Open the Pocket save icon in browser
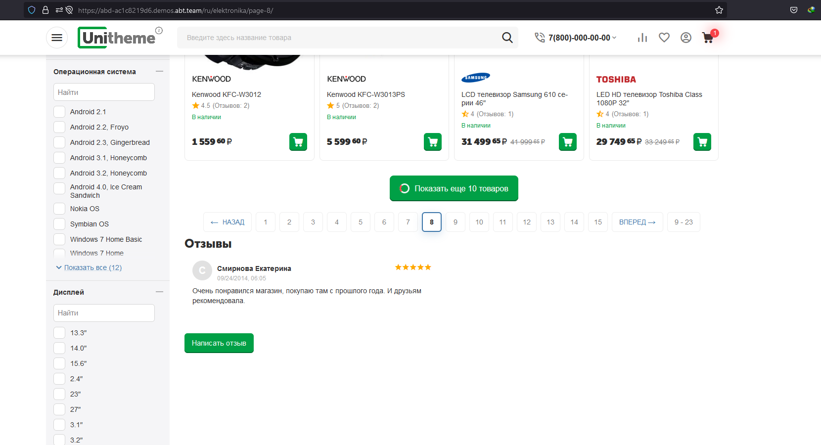 [x=794, y=10]
